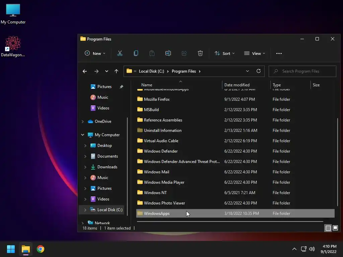The width and height of the screenshot is (343, 257).
Task: Open the volume speaker tray icon
Action: (312, 249)
